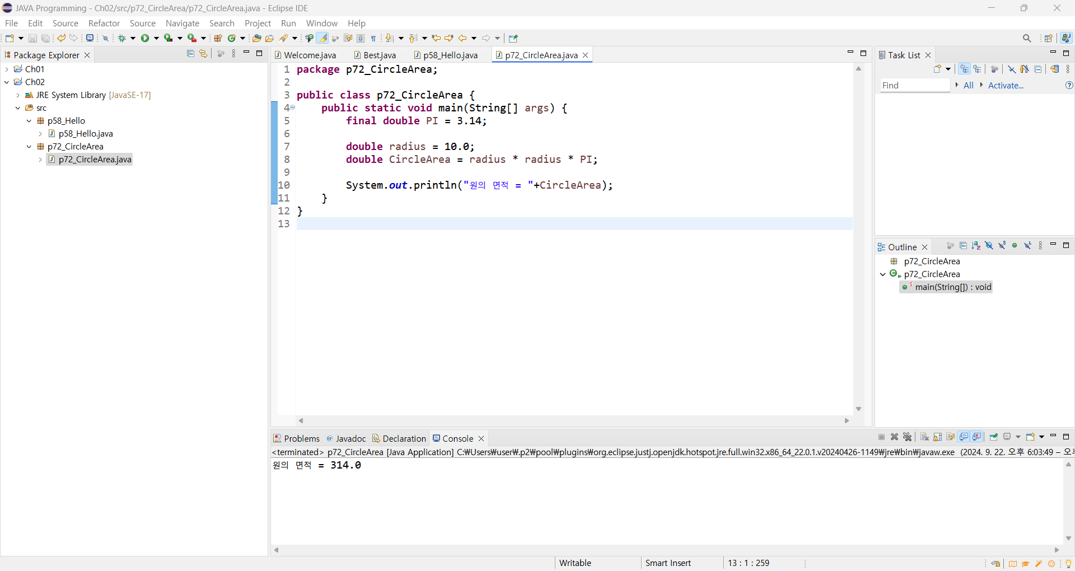The width and height of the screenshot is (1075, 571).
Task: Toggle Show Whitespace Characters pilcrow icon
Action: (x=373, y=38)
